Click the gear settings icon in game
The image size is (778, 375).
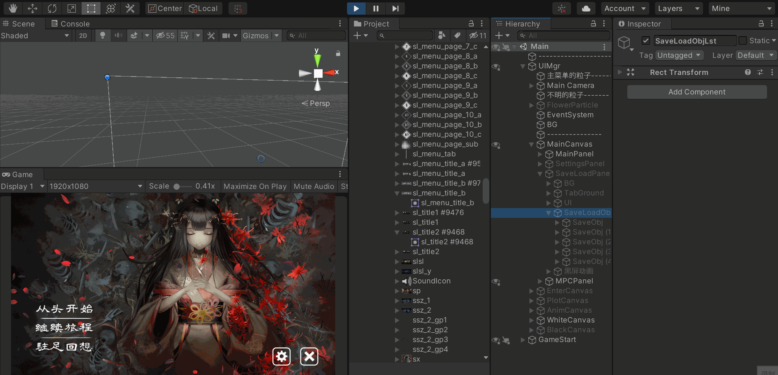[281, 357]
